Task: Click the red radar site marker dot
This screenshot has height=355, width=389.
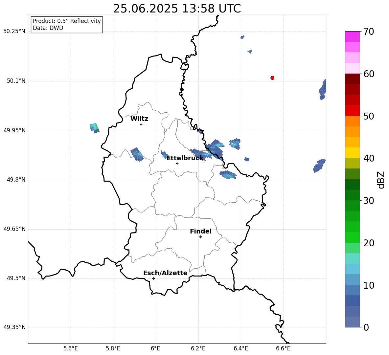Action: [x=272, y=78]
